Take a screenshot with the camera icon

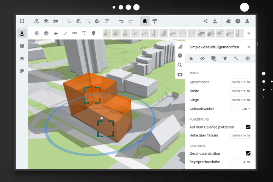tap(180, 74)
